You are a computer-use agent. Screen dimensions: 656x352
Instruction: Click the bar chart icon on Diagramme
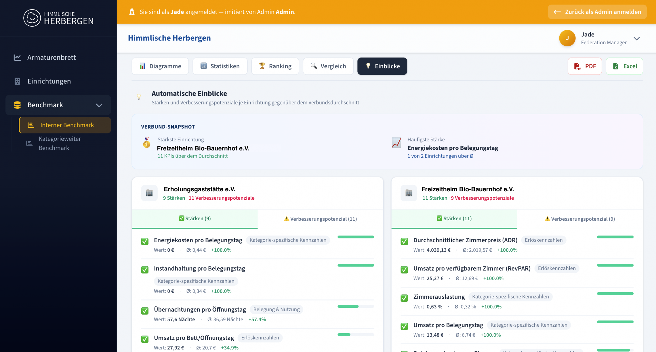142,66
